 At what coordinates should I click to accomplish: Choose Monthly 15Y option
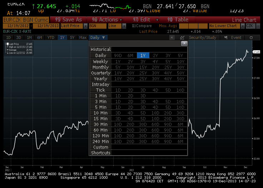(x=143, y=67)
